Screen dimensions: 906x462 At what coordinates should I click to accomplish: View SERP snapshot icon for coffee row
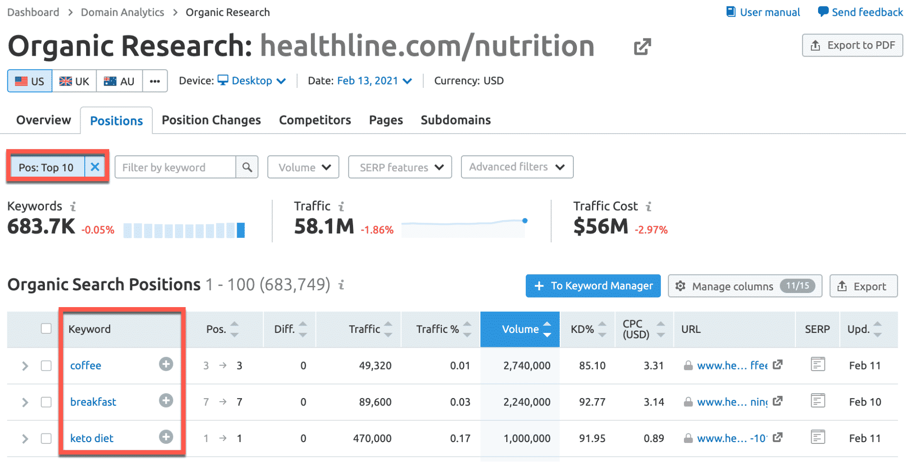(818, 364)
